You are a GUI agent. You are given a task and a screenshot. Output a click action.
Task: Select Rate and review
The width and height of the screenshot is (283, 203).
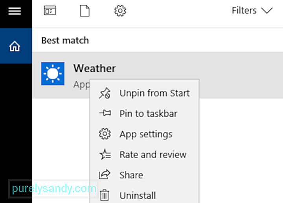(x=145, y=154)
